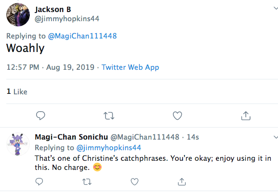Retweet Magi-Chan Sonichu's reply

point(87,182)
